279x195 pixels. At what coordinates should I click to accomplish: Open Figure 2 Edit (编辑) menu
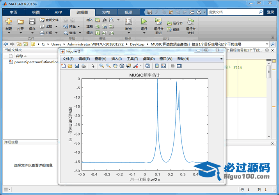84,59
